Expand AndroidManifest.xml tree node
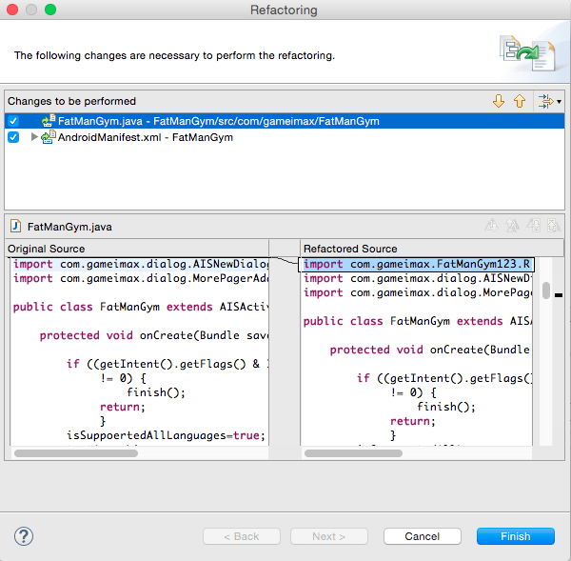 (x=34, y=137)
